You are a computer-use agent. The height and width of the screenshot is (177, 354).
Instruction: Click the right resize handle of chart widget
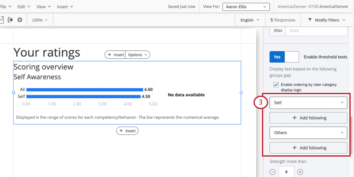241,93
